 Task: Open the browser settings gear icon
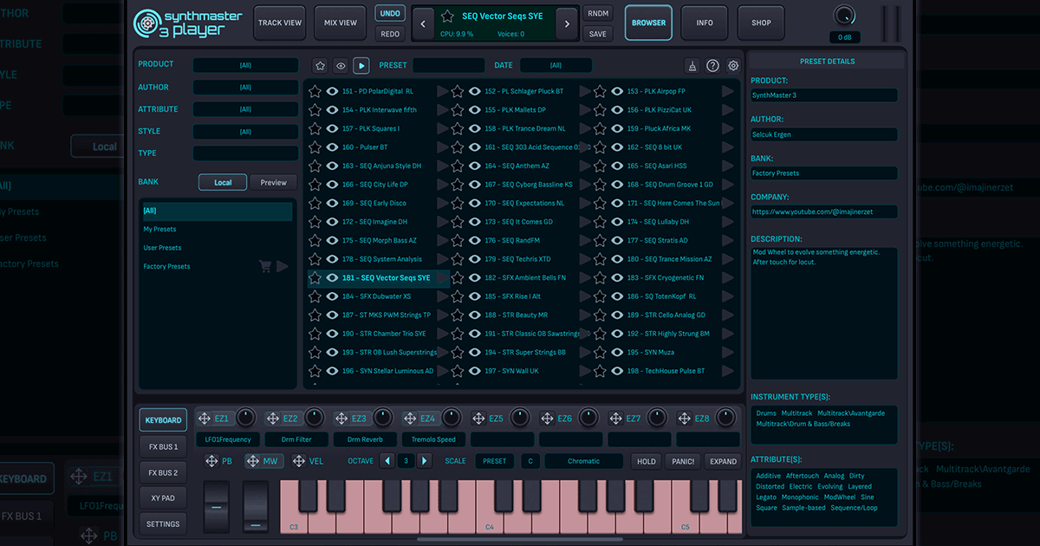pos(733,66)
